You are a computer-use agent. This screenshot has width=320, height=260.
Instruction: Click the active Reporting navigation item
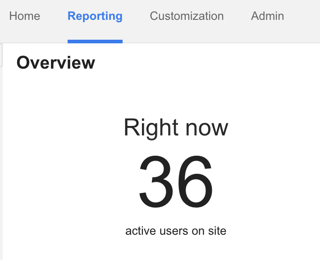pyautogui.click(x=95, y=16)
